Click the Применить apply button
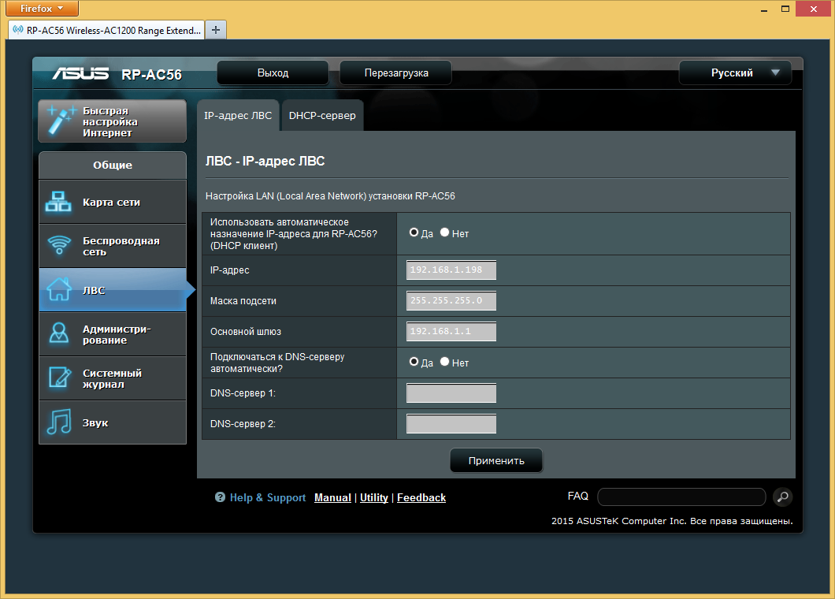The width and height of the screenshot is (835, 599). click(x=496, y=460)
